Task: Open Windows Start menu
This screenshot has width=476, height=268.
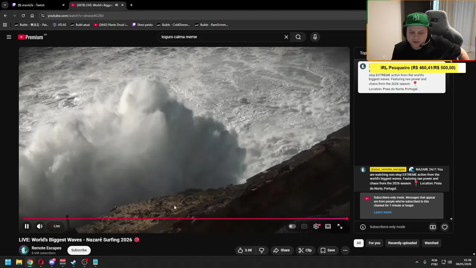Action: (8, 262)
